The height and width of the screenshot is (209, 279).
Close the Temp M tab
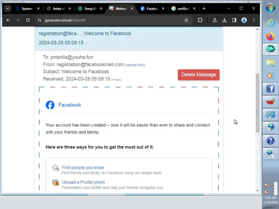point(101,8)
